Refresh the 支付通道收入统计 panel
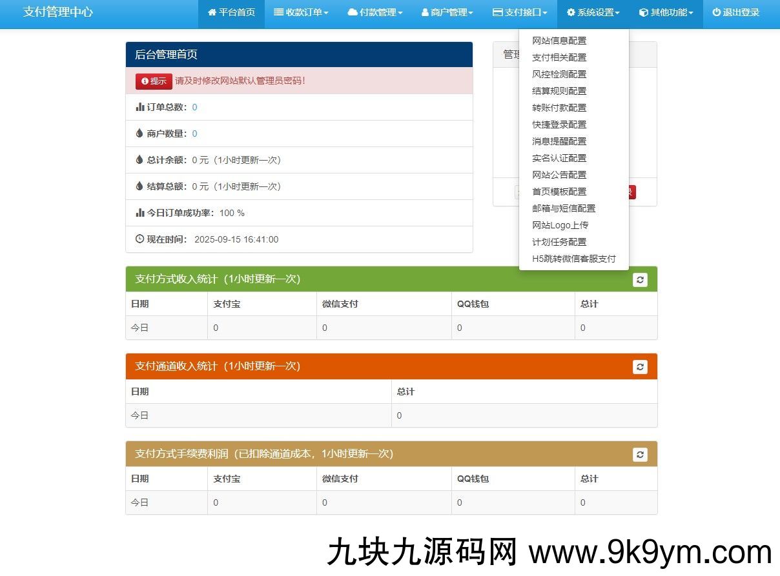The width and height of the screenshot is (780, 576). pyautogui.click(x=640, y=366)
